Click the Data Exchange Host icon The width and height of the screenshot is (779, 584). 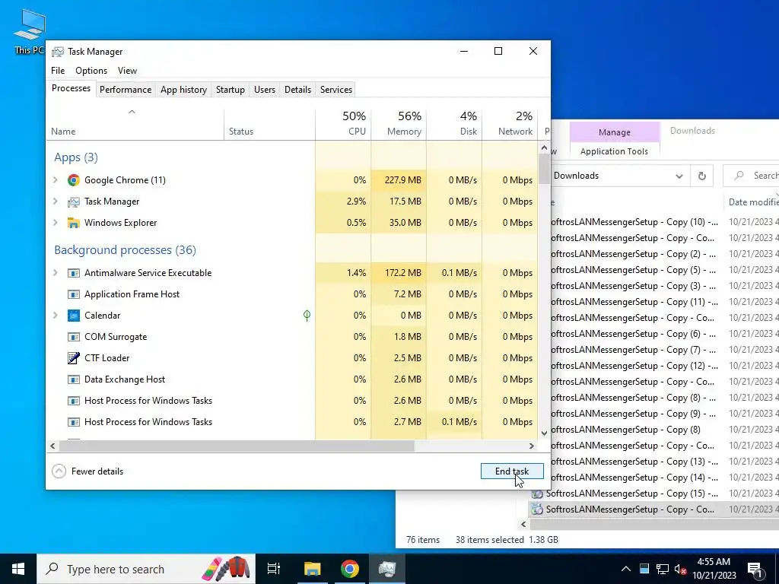tap(74, 380)
